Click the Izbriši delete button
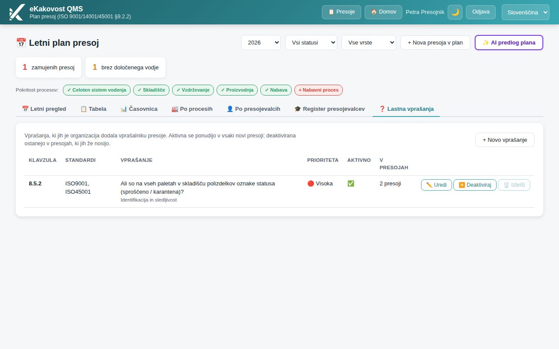The height and width of the screenshot is (349, 559). [514, 185]
